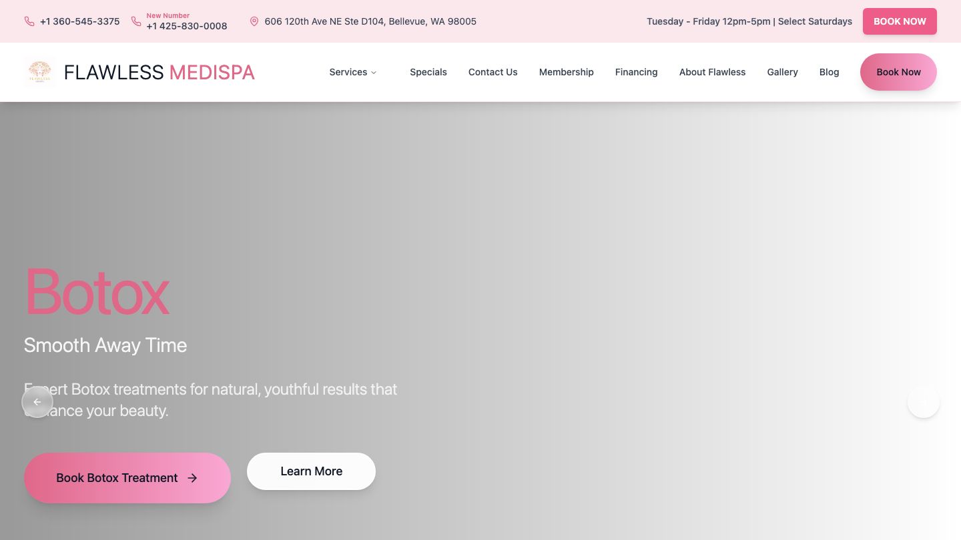Call the number +1 425-830-0008

click(187, 26)
